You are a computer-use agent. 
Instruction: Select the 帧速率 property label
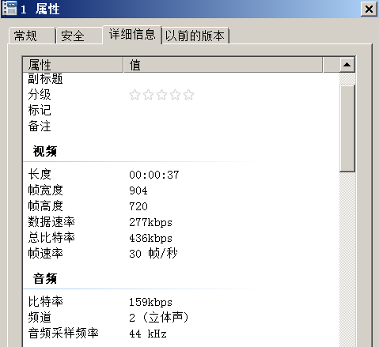click(x=45, y=253)
